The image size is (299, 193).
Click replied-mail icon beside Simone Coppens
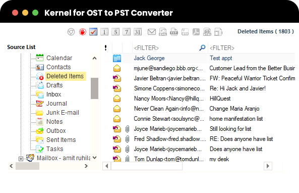click(x=117, y=88)
